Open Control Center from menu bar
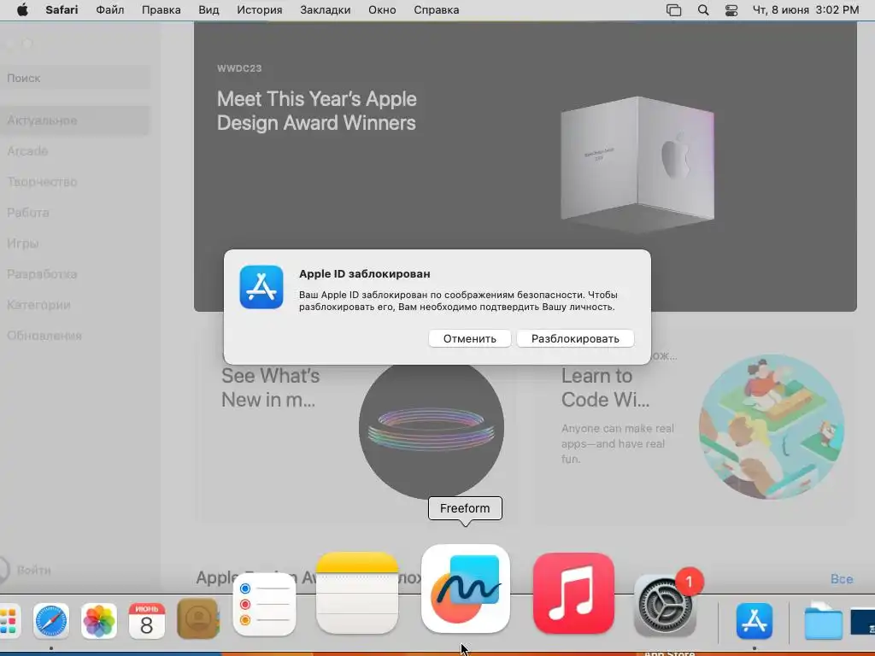This screenshot has width=875, height=656. (731, 10)
